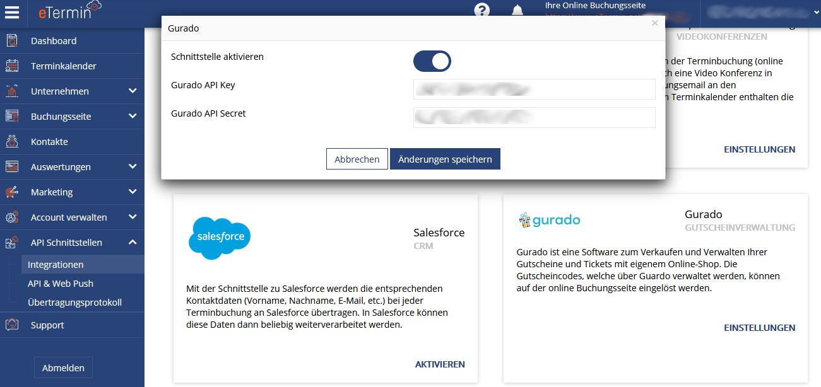Image resolution: width=821 pixels, height=387 pixels.
Task: Click the Salesforce card title text
Action: pos(439,233)
